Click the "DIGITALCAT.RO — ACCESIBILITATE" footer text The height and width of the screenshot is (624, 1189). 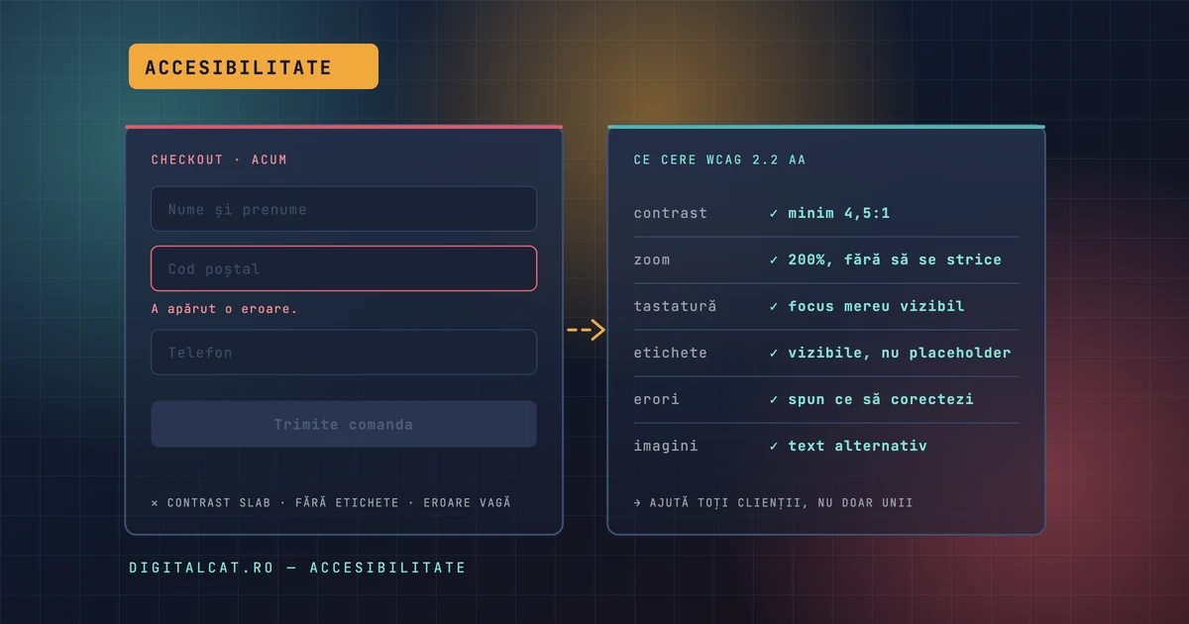(297, 568)
